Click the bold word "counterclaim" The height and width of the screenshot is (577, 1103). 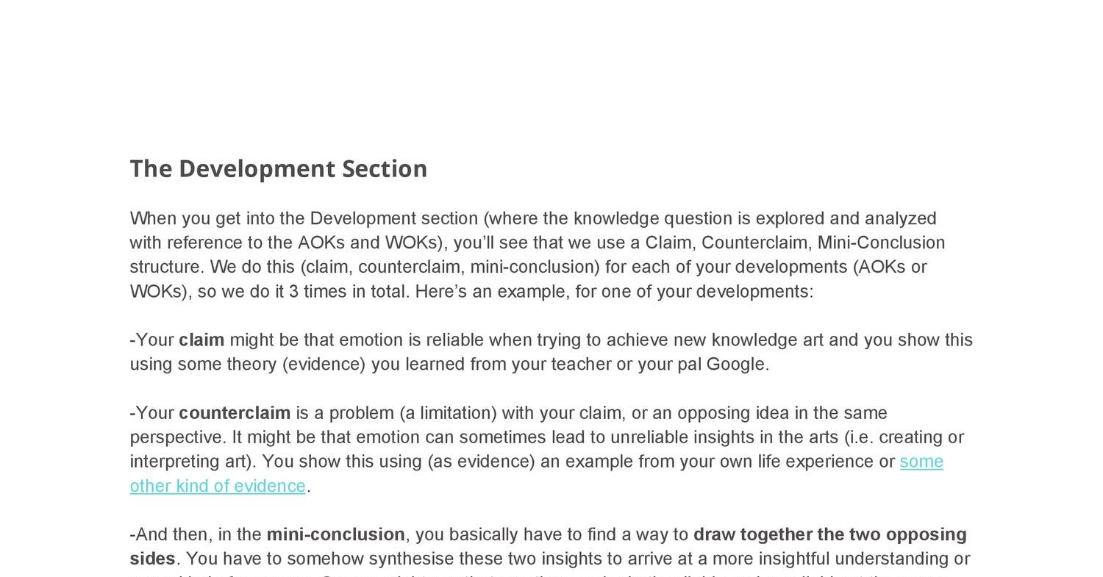click(x=235, y=413)
